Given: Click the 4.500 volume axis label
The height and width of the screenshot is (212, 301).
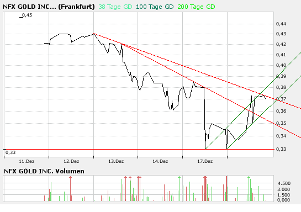Looking at the screenshot, I should click(x=284, y=183).
